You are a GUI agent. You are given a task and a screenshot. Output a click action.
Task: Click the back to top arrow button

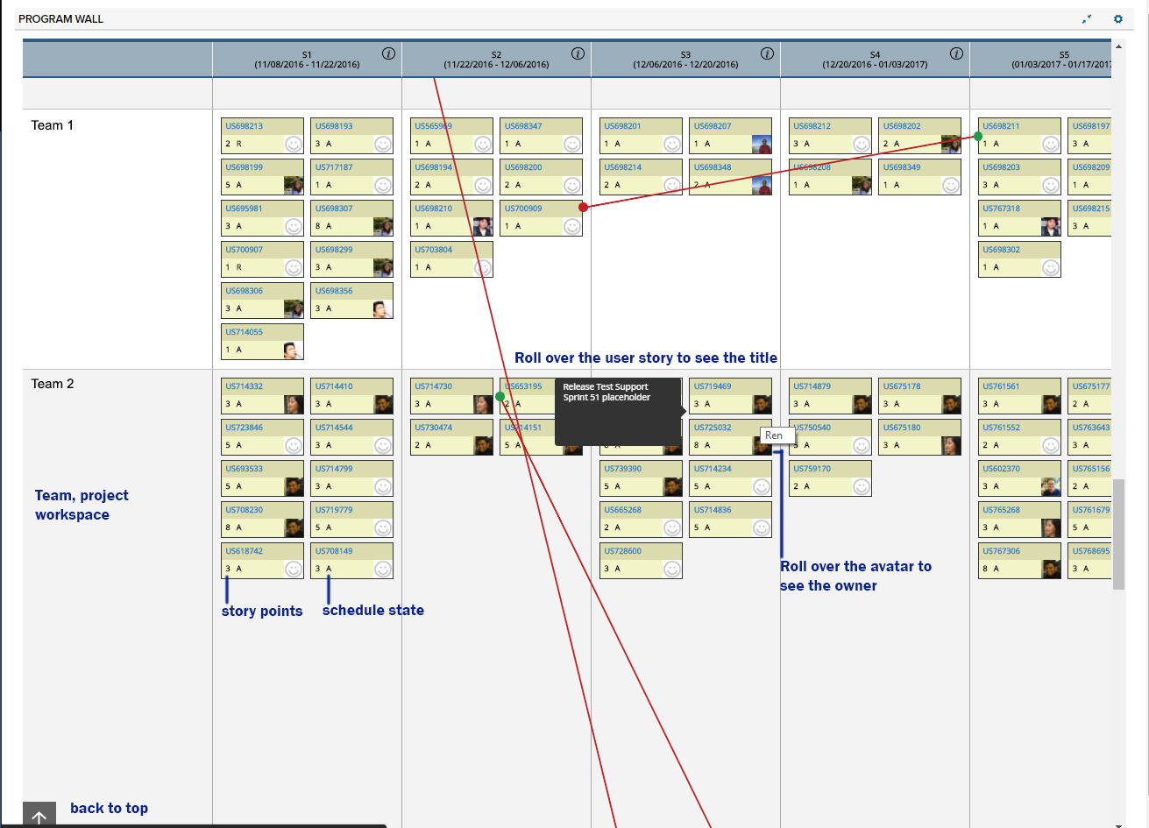[39, 816]
